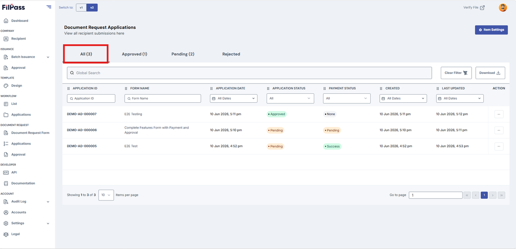The height and width of the screenshot is (249, 516).
Task: Click the grip icon beside Application Status header
Action: (268, 89)
